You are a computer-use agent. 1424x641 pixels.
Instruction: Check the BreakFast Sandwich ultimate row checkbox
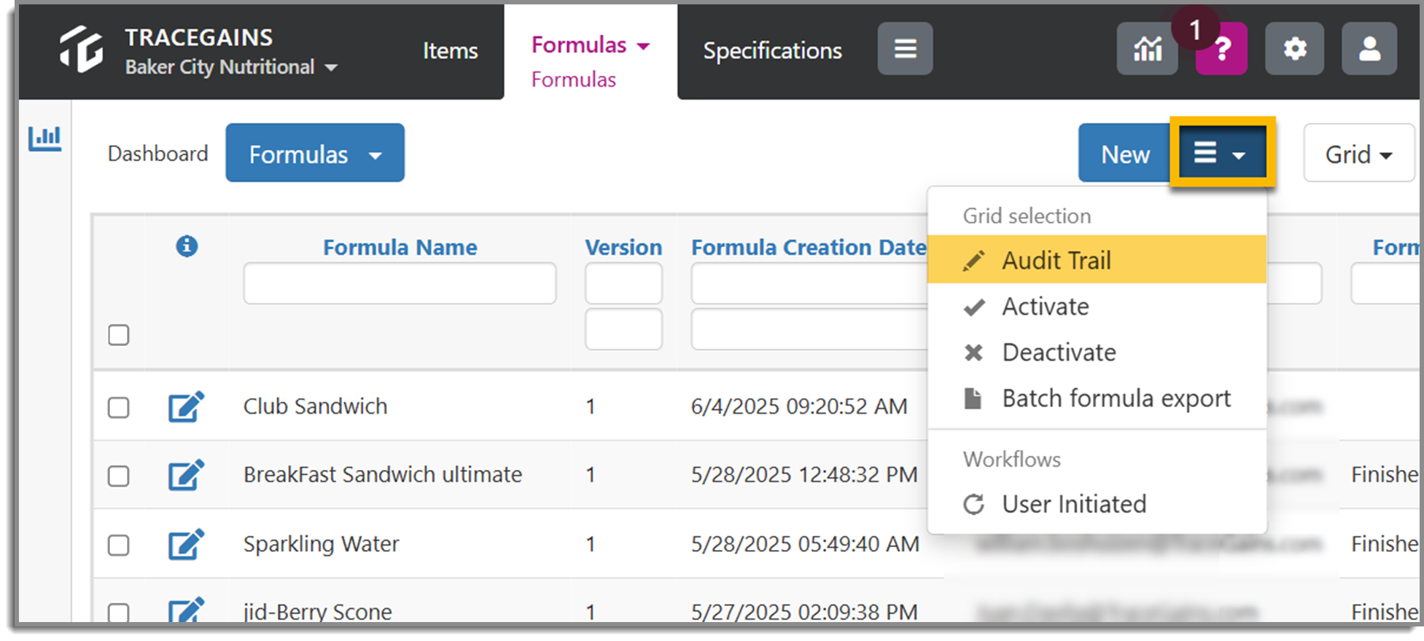click(119, 476)
